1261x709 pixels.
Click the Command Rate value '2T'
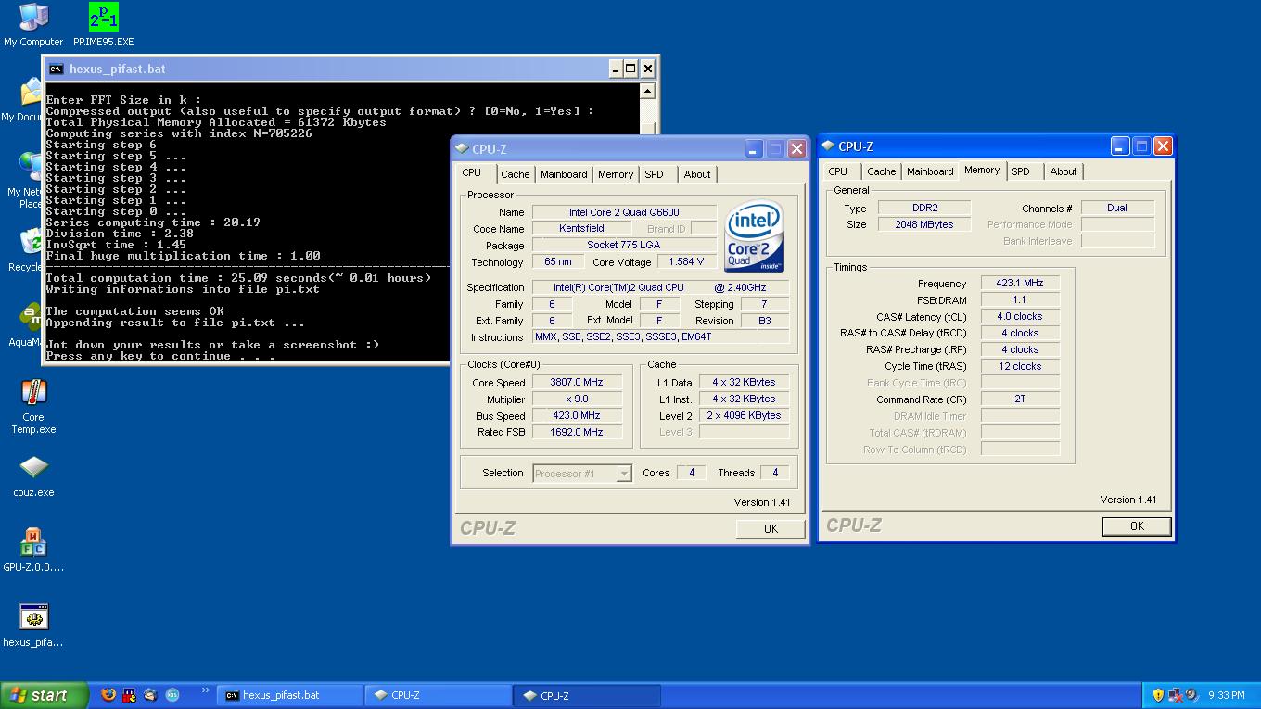(1020, 399)
